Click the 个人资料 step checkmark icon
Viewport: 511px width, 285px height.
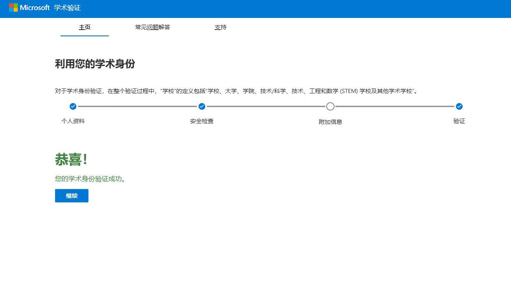point(73,106)
